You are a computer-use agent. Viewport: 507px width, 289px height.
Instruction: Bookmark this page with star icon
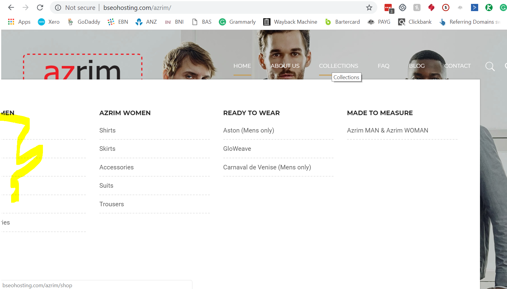click(369, 8)
